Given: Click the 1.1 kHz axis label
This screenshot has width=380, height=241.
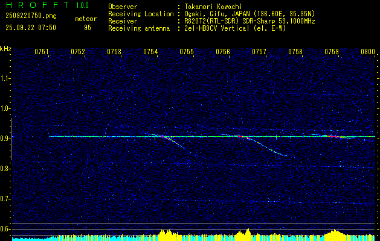Looking at the screenshot, I should coord(5,78).
